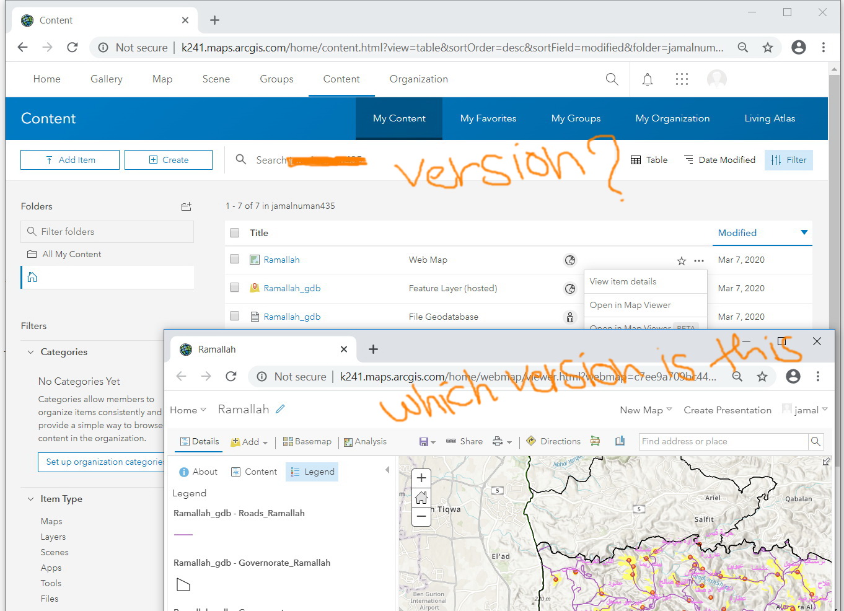Create a new folder in Folders panel

[x=186, y=206]
